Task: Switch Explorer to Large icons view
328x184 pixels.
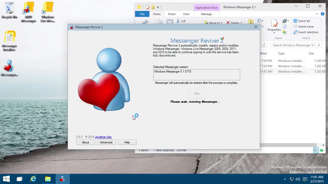Action: [322, 150]
